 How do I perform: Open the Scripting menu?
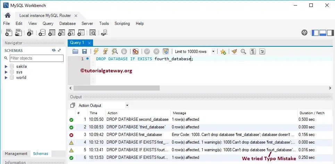122,24
